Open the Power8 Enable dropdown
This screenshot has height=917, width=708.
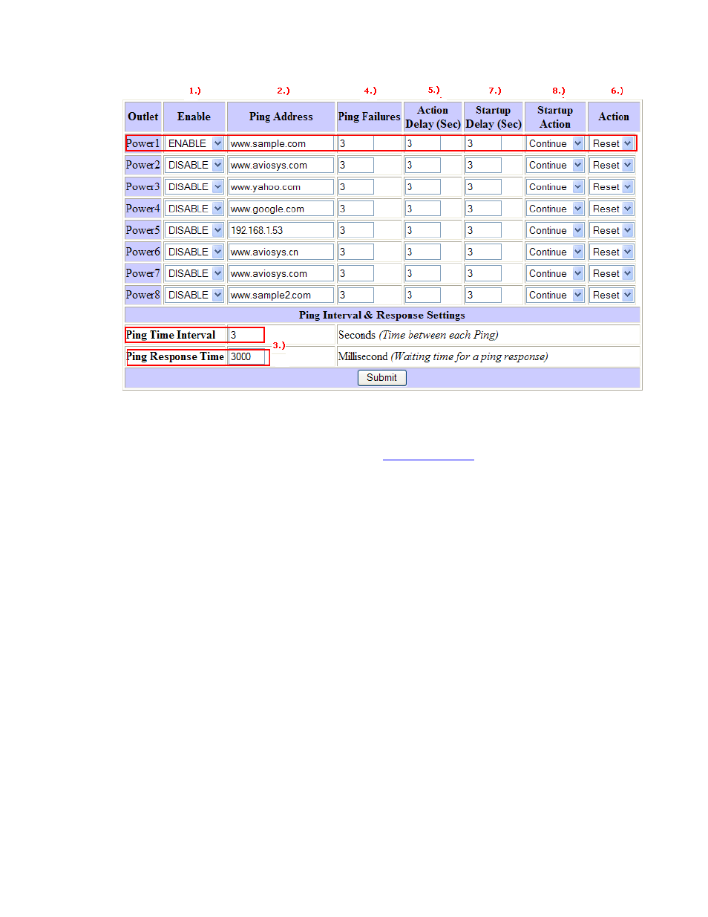[x=194, y=295]
